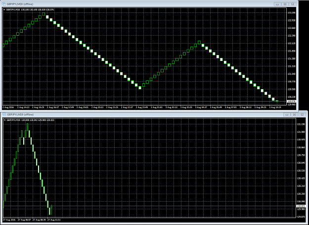Select the highest renko brick in the M18 chart
This screenshot has height=225, width=309.
click(44, 14)
